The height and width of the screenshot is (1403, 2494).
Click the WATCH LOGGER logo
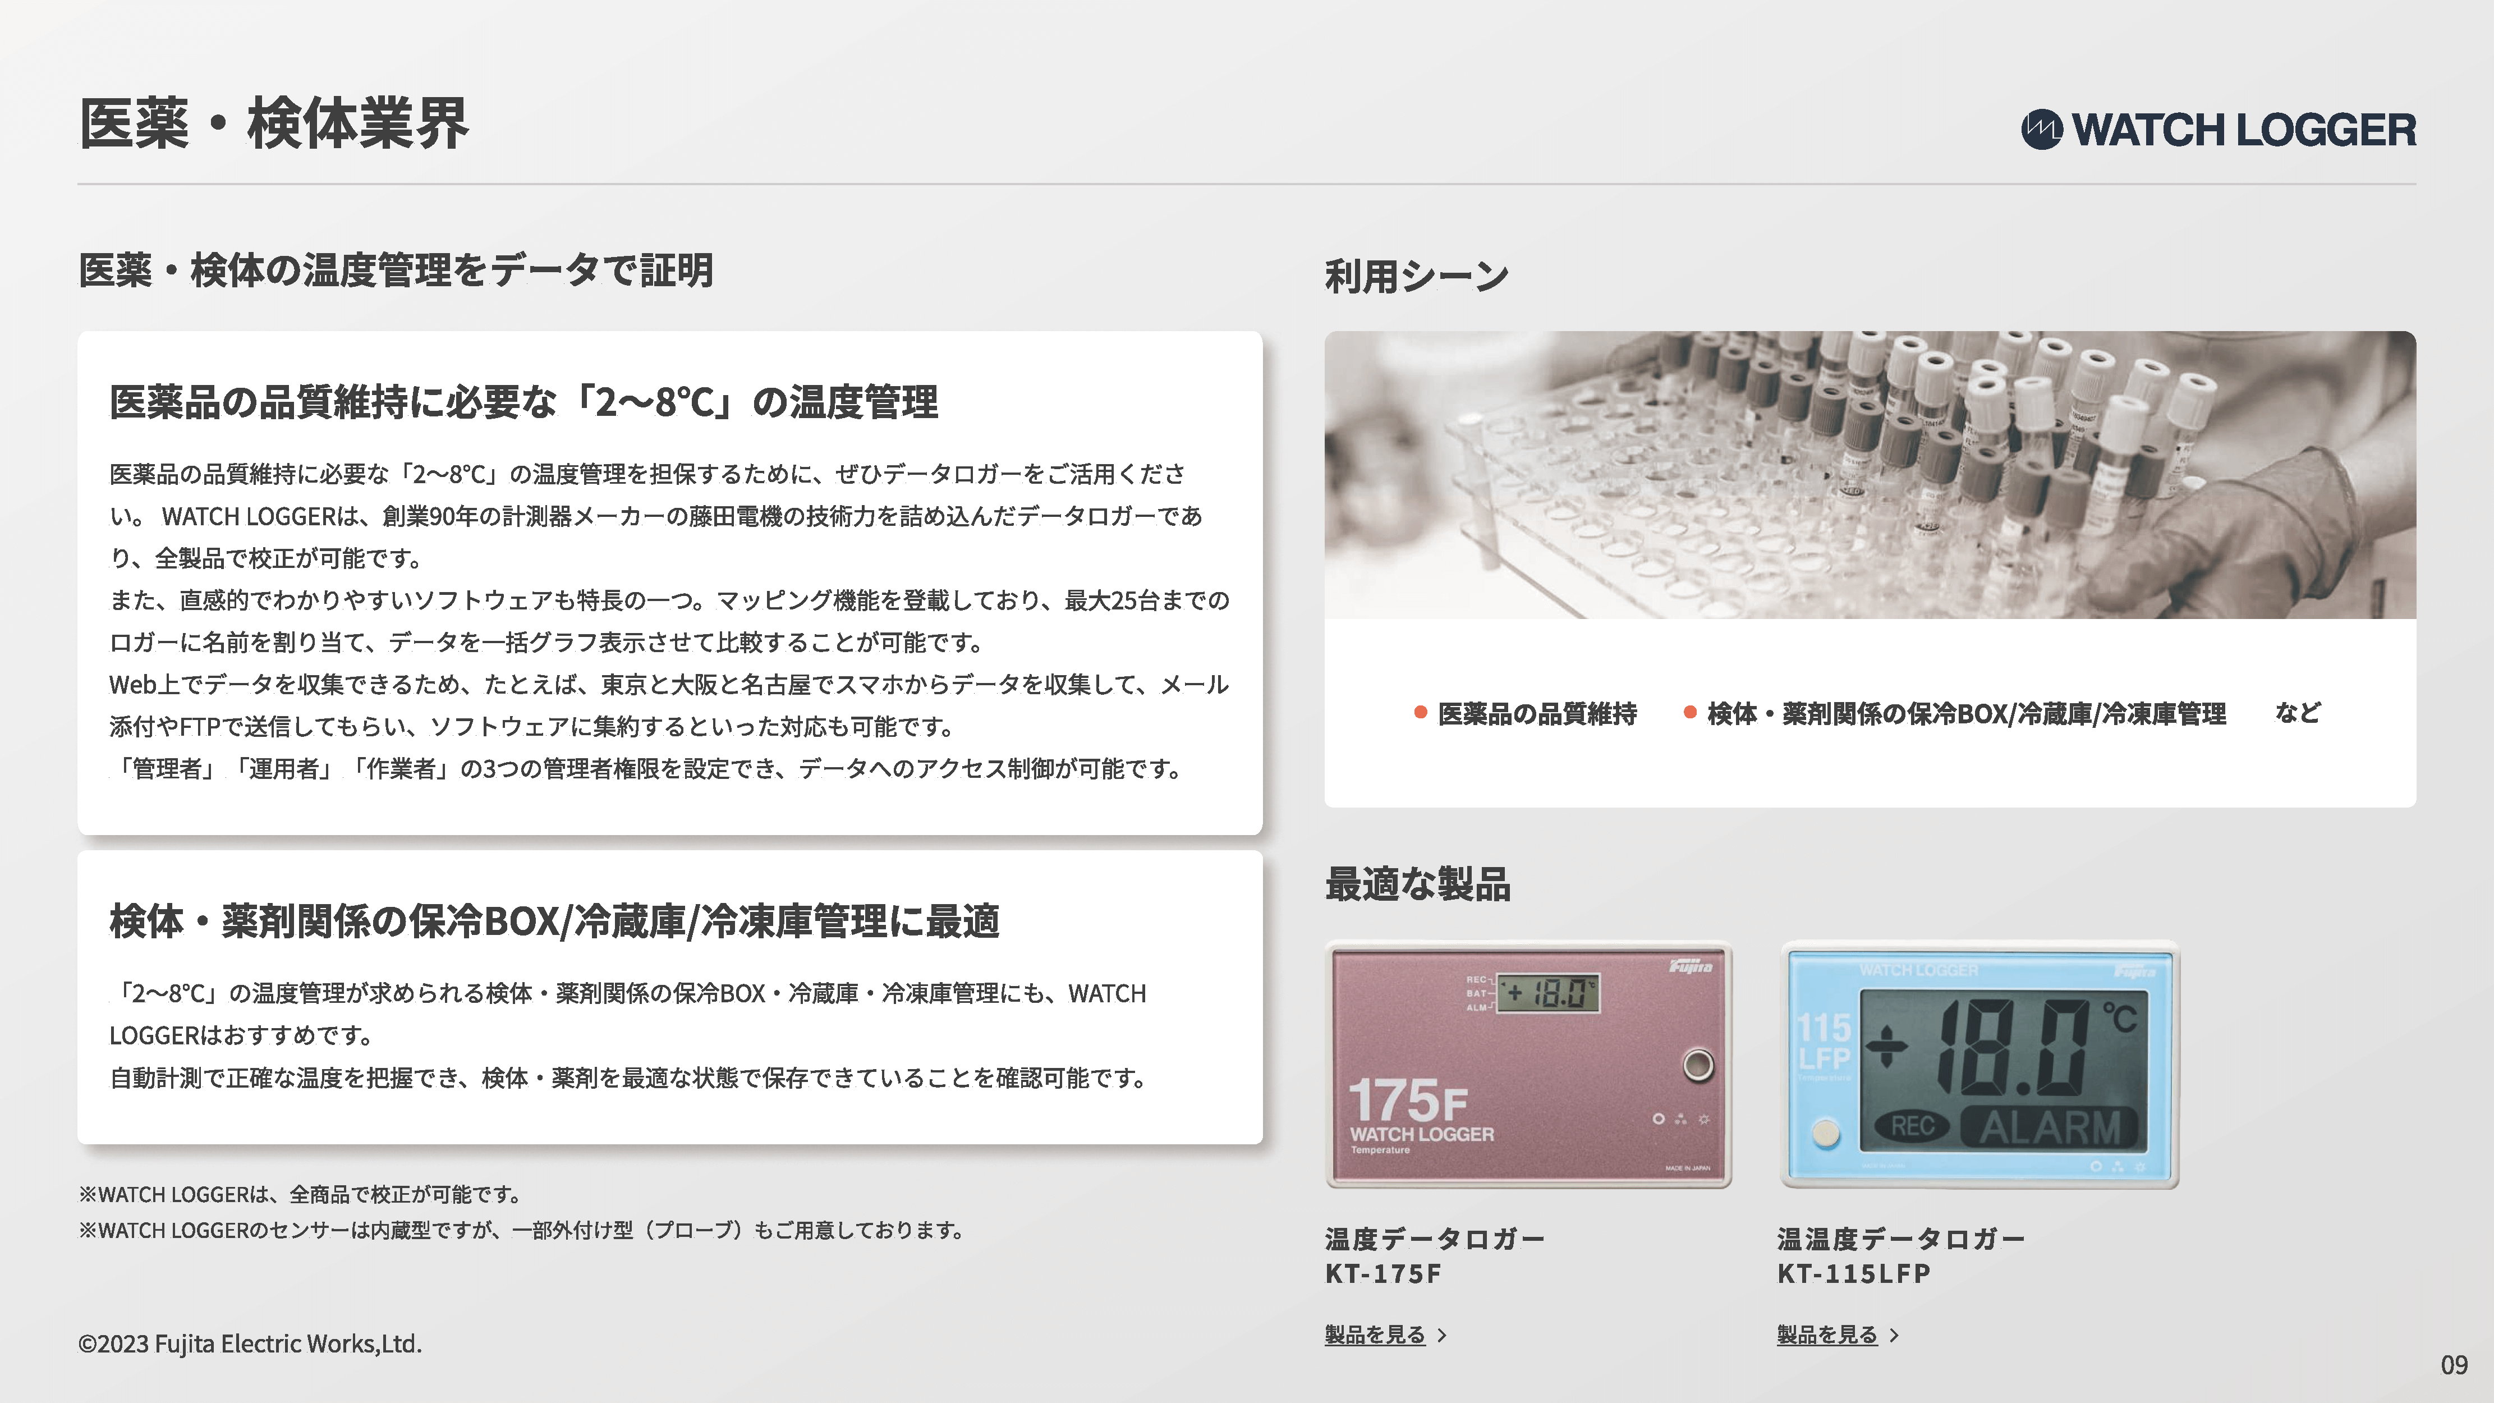pos(2218,130)
